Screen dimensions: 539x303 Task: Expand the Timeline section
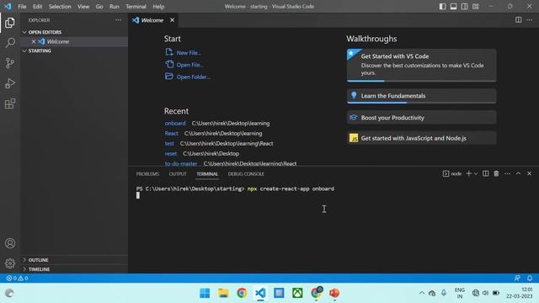pyautogui.click(x=74, y=269)
